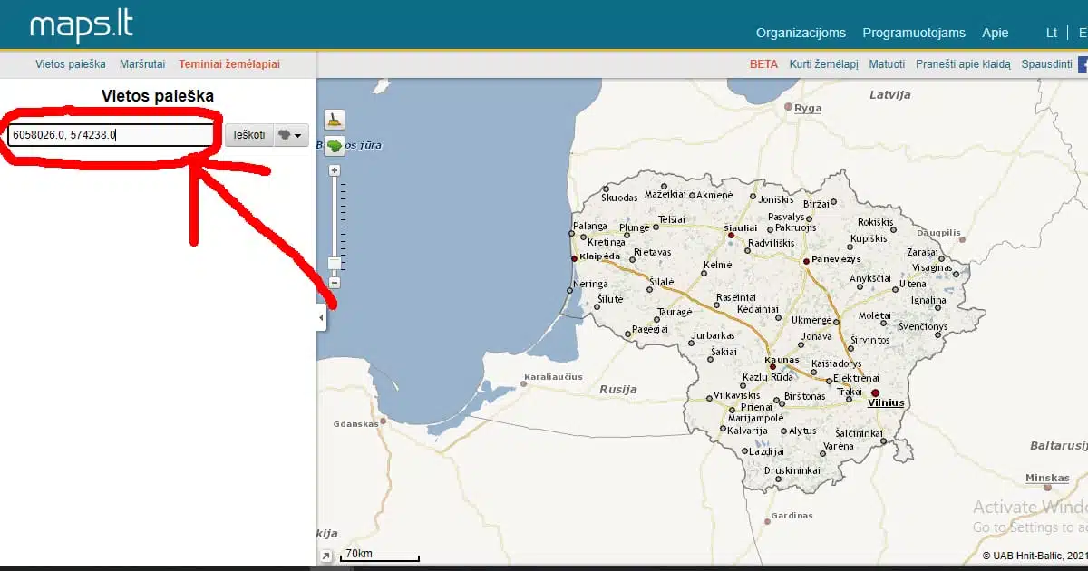1088x571 pixels.
Task: Open the overview map arrow icon
Action: pyautogui.click(x=325, y=556)
